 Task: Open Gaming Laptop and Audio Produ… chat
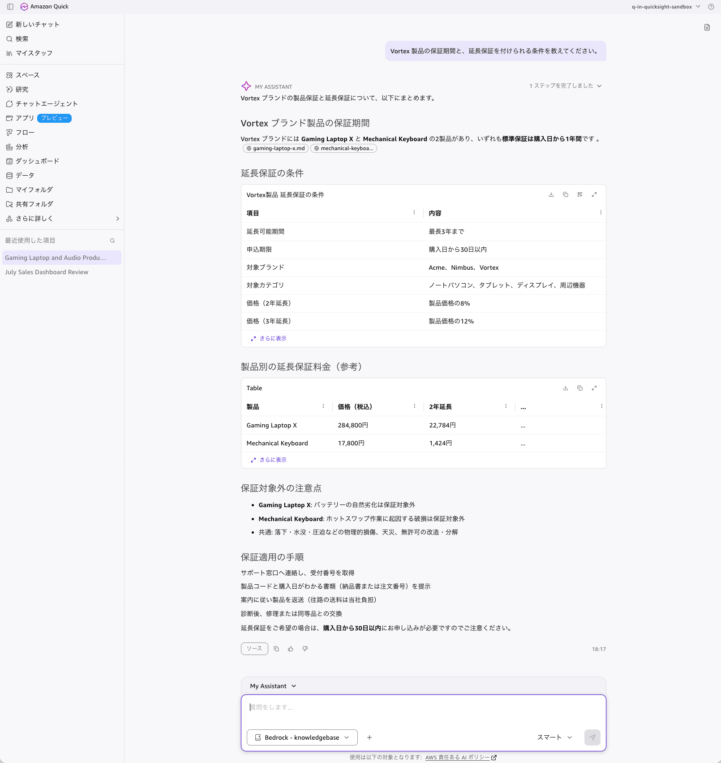coord(62,258)
